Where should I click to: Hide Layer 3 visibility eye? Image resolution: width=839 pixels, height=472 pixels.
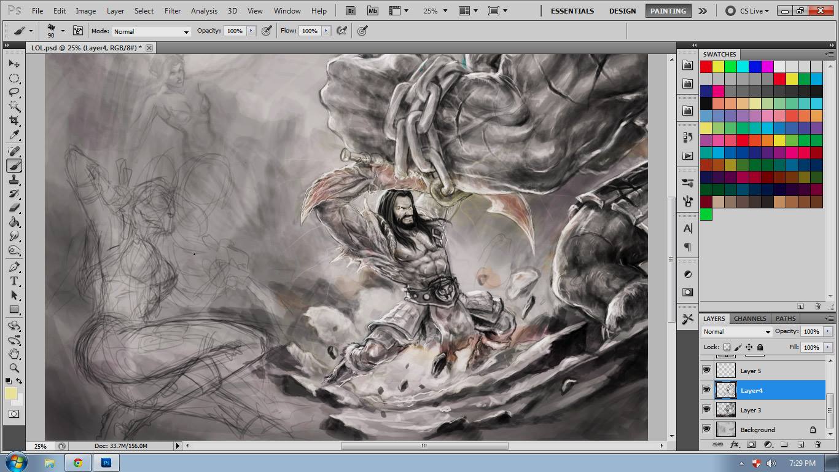[706, 410]
